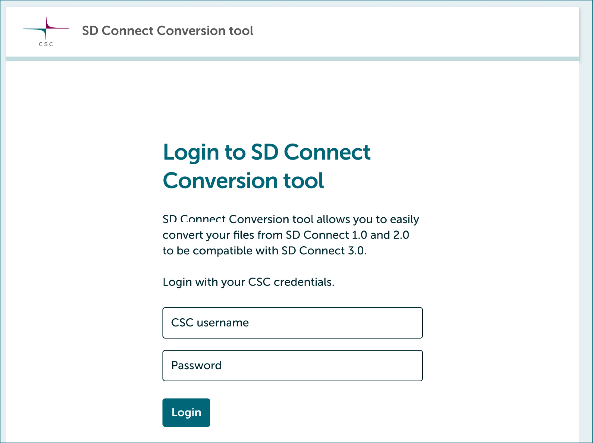Click the CSC username input field
This screenshot has height=443, width=593.
coord(292,323)
